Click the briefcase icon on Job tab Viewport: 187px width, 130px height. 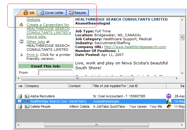(x=25, y=12)
